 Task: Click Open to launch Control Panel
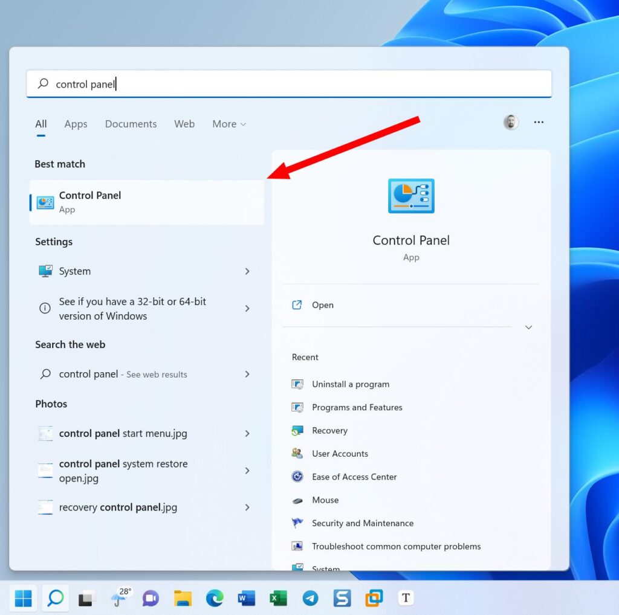(x=322, y=305)
